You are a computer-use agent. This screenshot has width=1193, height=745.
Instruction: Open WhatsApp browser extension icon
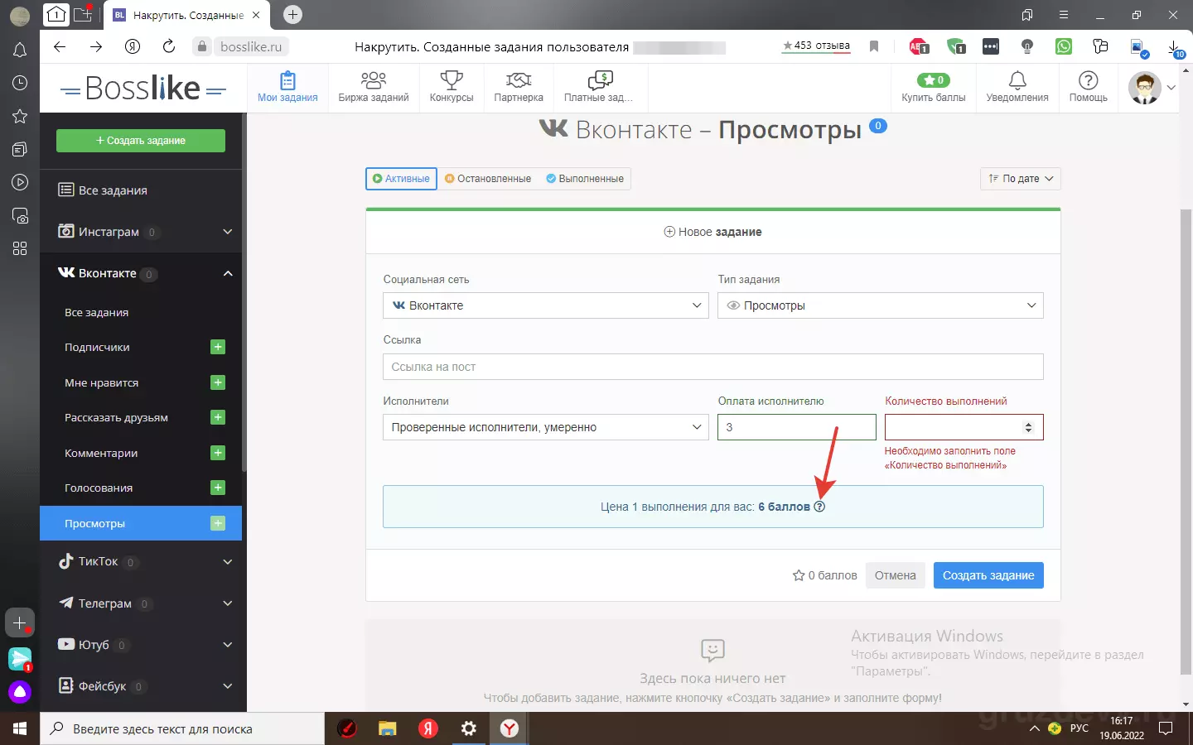(1064, 46)
